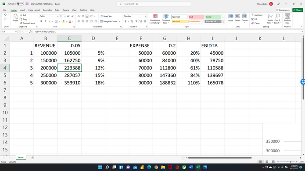305x171 pixels.
Task: Open Excel from the Windows taskbar
Action: pos(198,167)
